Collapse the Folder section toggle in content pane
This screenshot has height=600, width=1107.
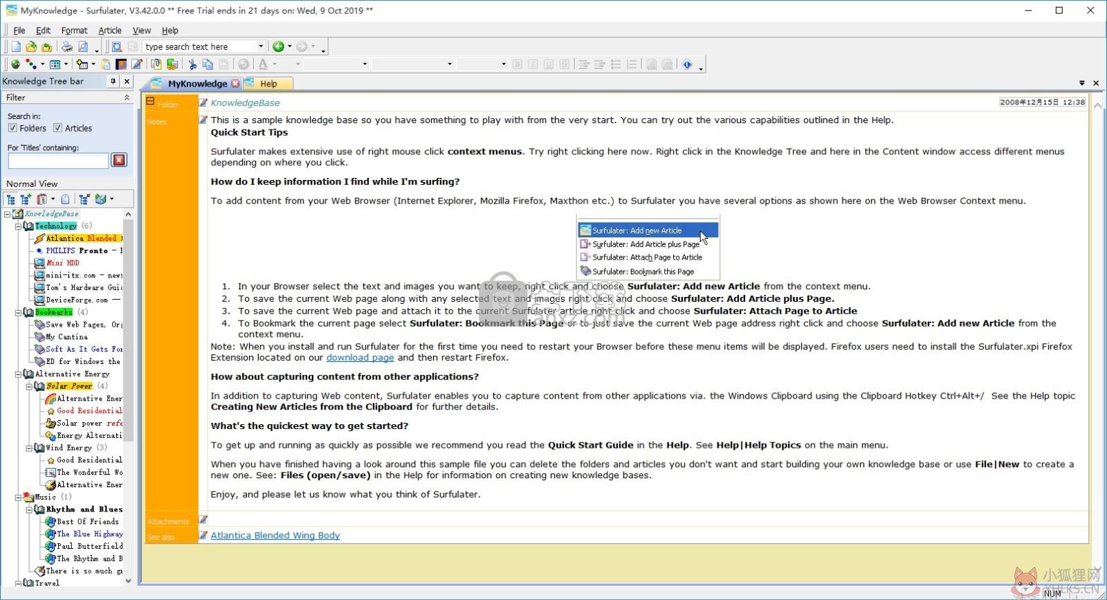tap(150, 101)
